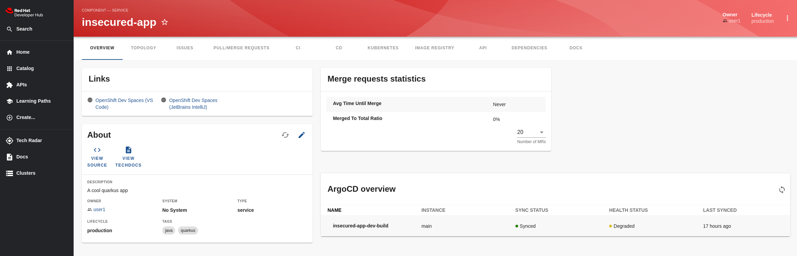This screenshot has height=256, width=797.
Task: Open the Issues tab
Action: coord(185,48)
